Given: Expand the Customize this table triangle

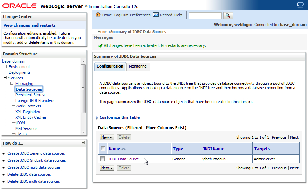Looking at the screenshot, I should click(x=97, y=117).
